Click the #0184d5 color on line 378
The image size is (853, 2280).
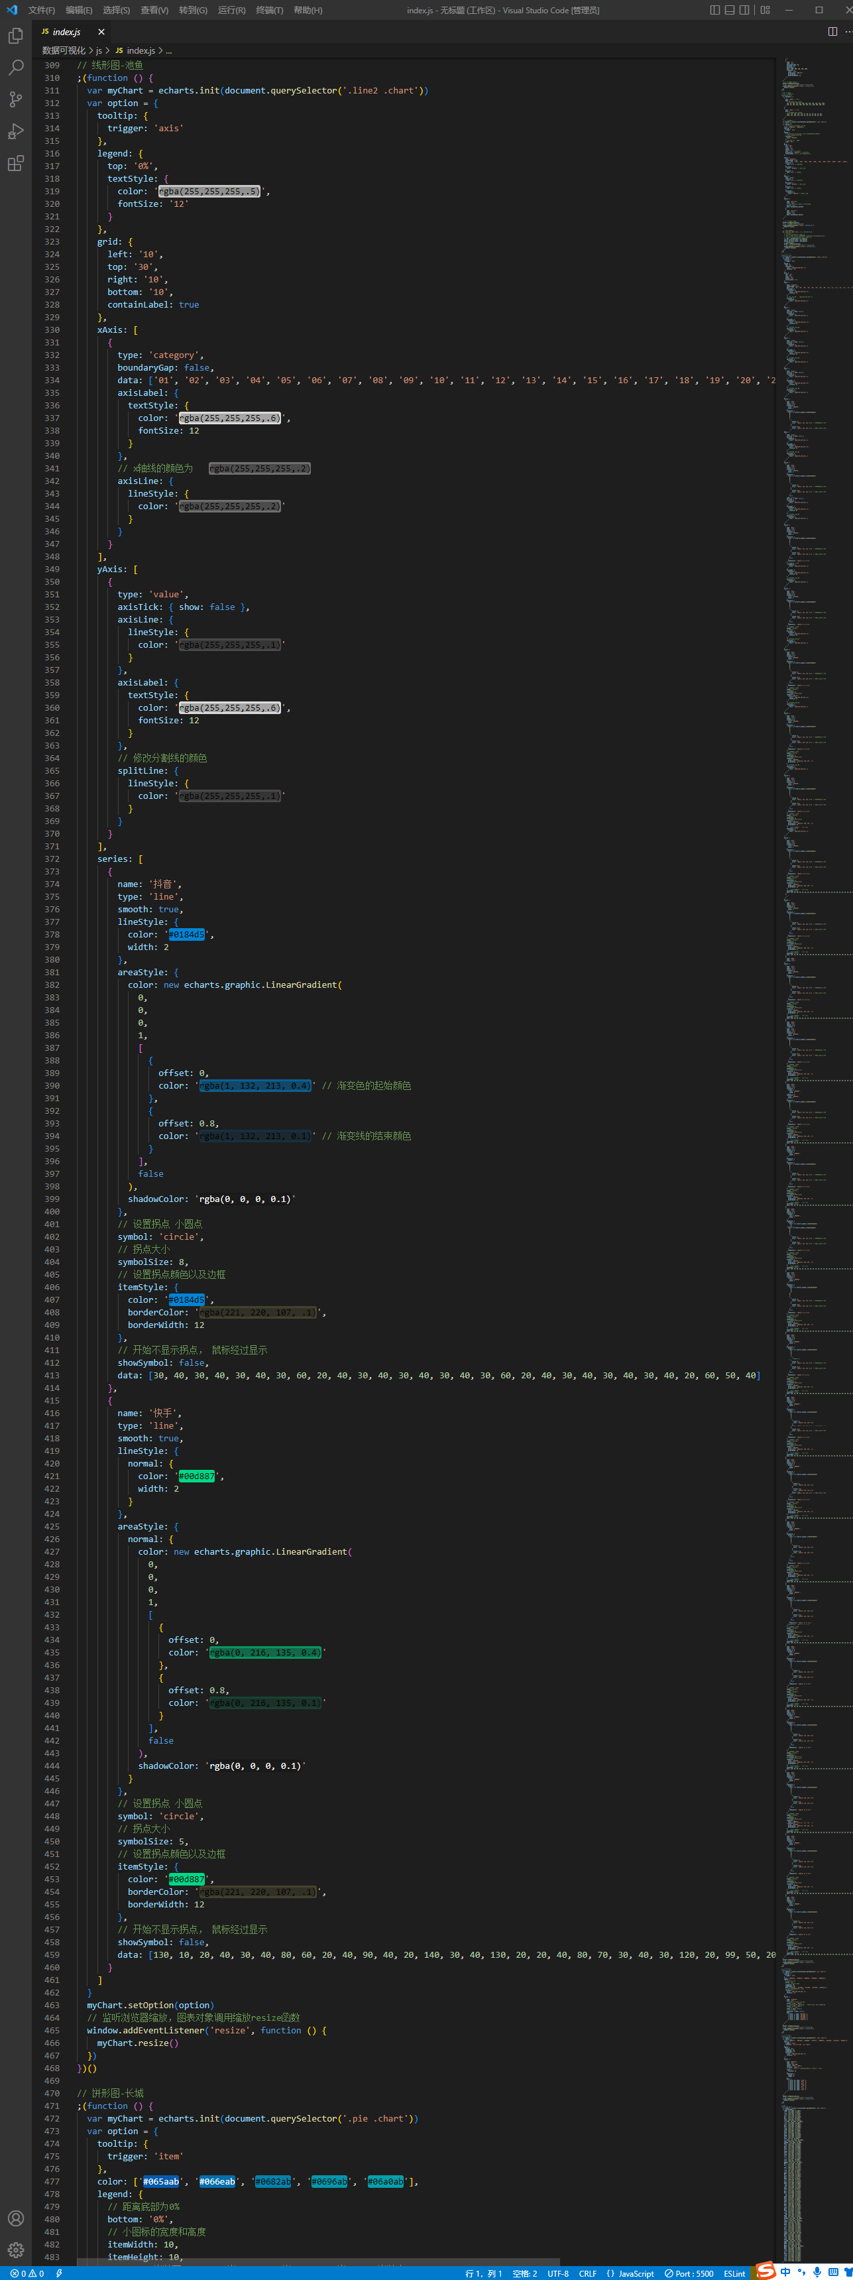click(186, 935)
